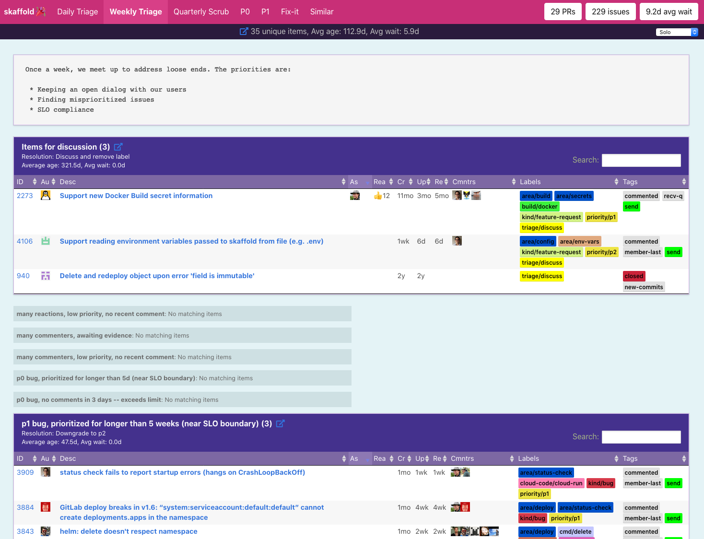Sort discussion table by Labels column

(569, 182)
